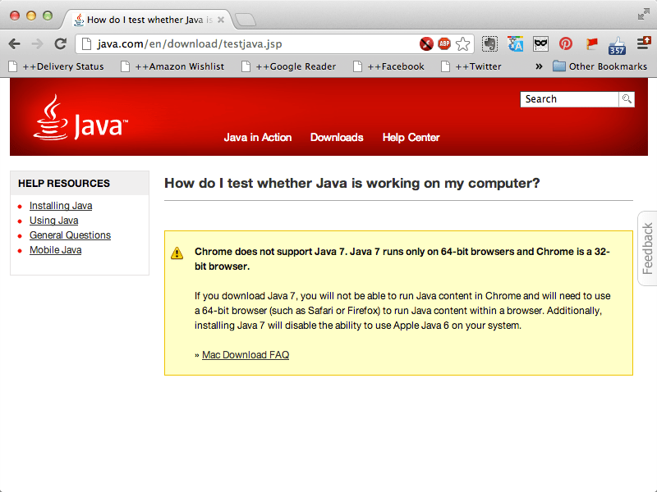This screenshot has height=492, width=657.
Task: Click the page icon left of the URL
Action: [86, 44]
